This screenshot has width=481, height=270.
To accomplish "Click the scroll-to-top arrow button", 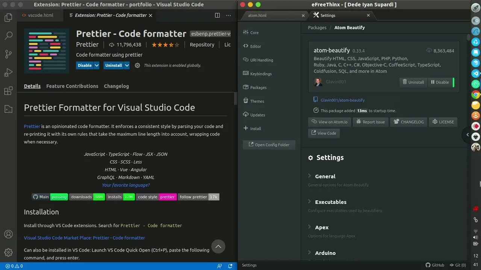I will (218, 246).
